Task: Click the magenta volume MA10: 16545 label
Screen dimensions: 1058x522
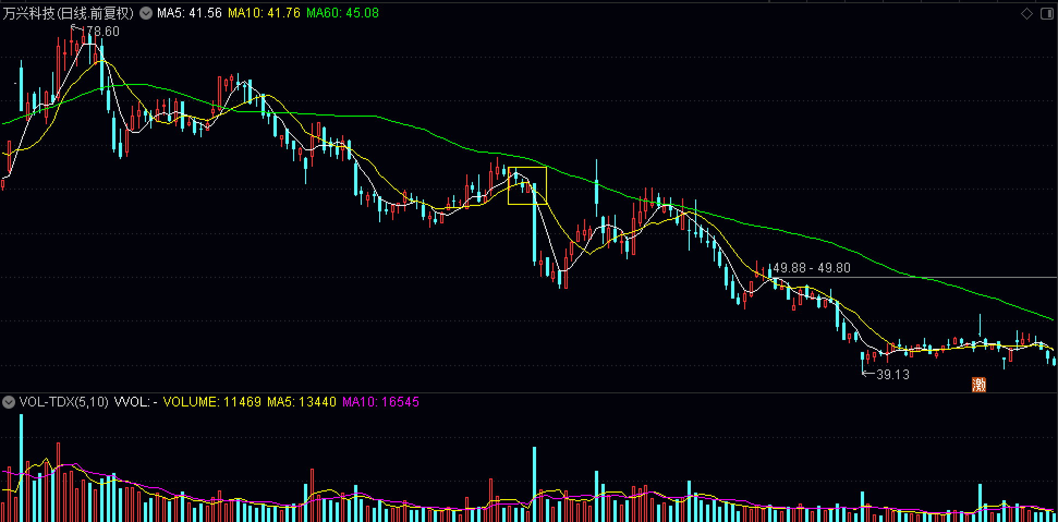Action: (x=381, y=402)
